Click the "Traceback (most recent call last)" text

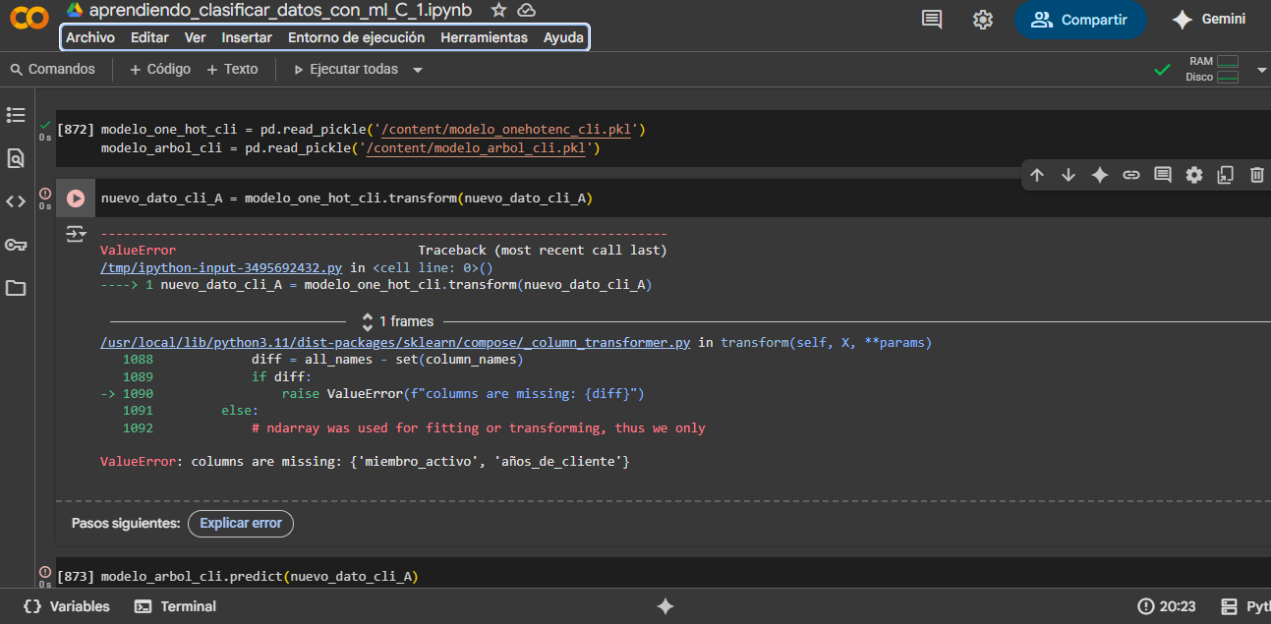tap(543, 251)
